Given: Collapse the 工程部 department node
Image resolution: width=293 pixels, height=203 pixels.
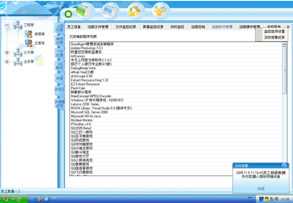Looking at the screenshot, I should (x=7, y=25).
